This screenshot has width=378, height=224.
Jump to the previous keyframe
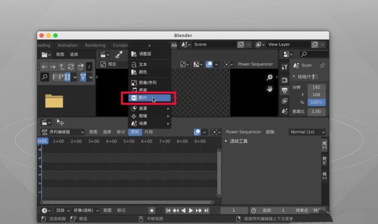click(x=176, y=211)
